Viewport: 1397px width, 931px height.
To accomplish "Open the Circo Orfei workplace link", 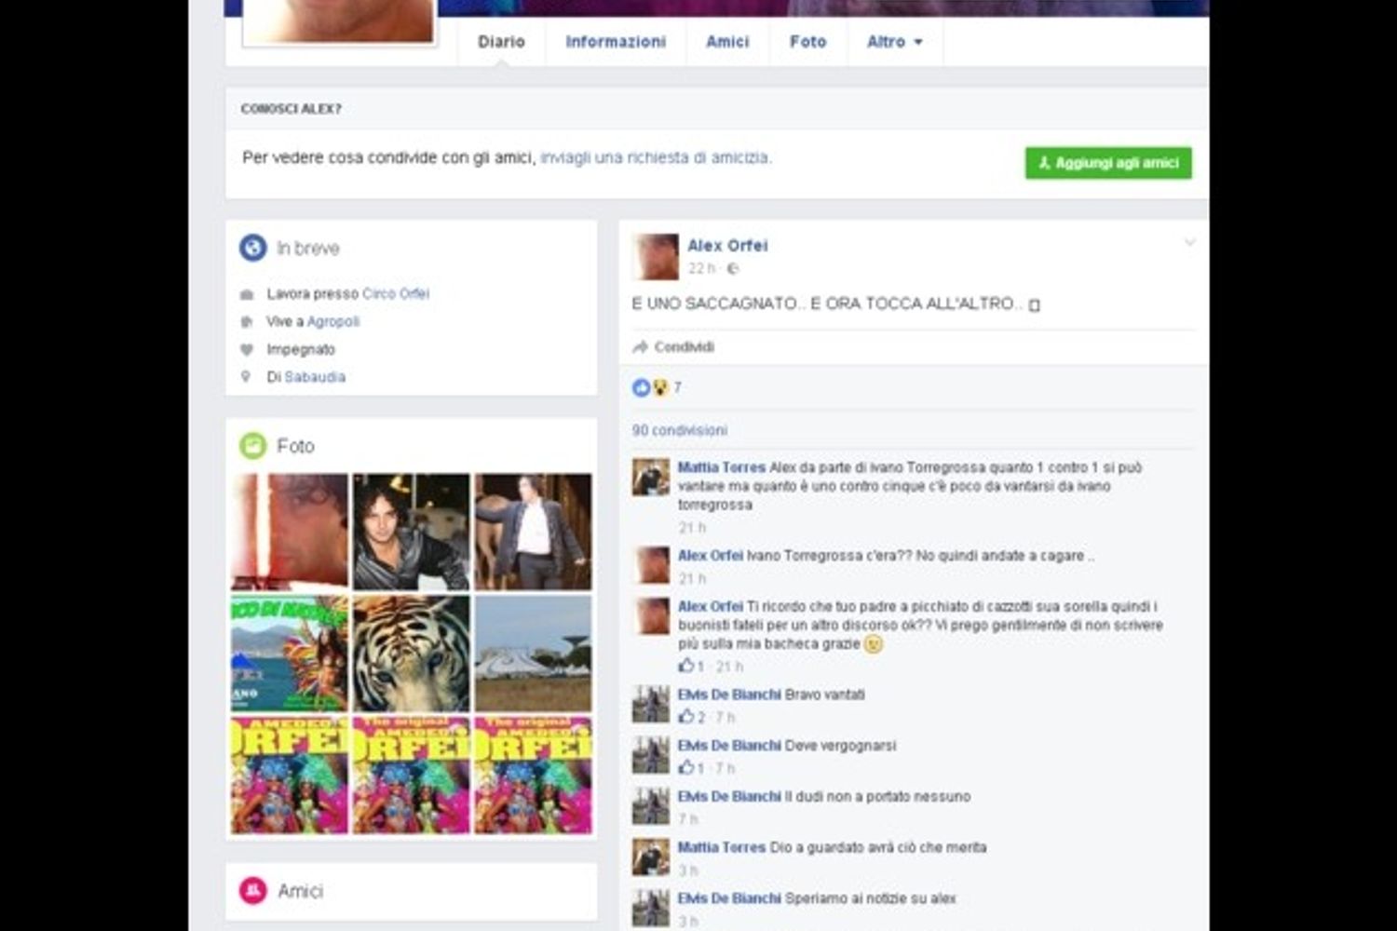I will 396,294.
